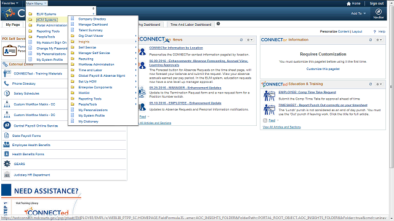Click the Timesheet Punch Out article icon

click(270, 109)
